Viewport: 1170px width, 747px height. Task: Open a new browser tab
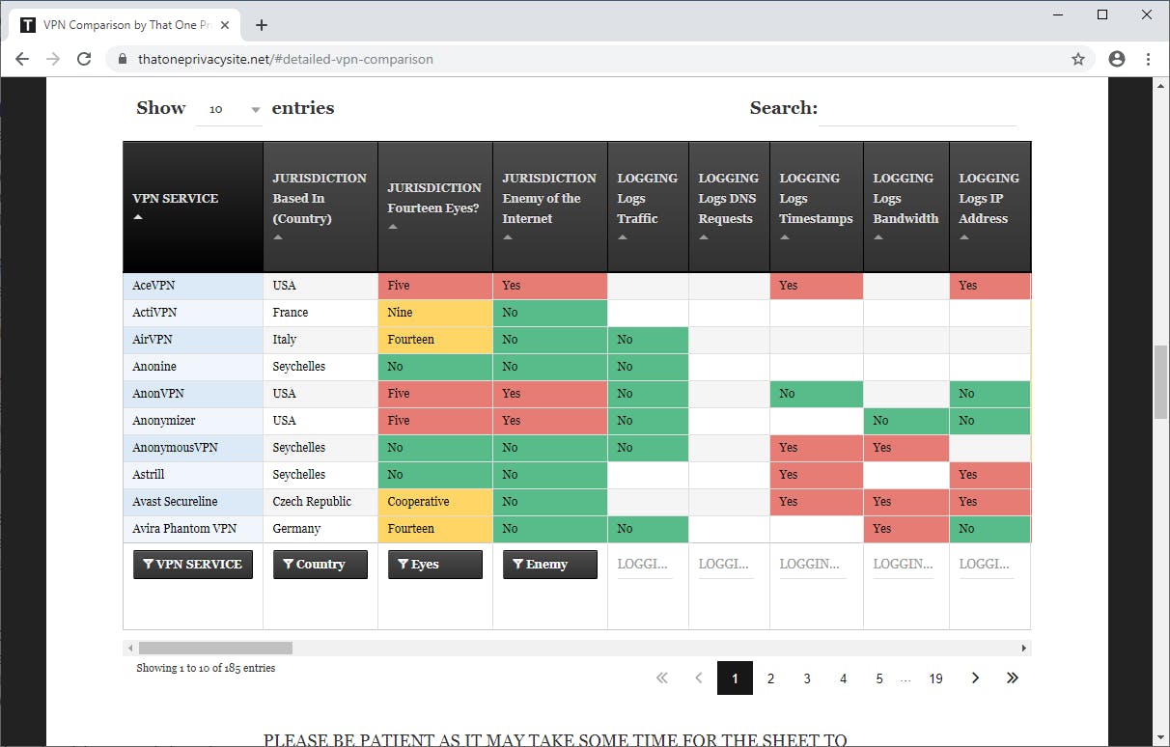pos(261,25)
